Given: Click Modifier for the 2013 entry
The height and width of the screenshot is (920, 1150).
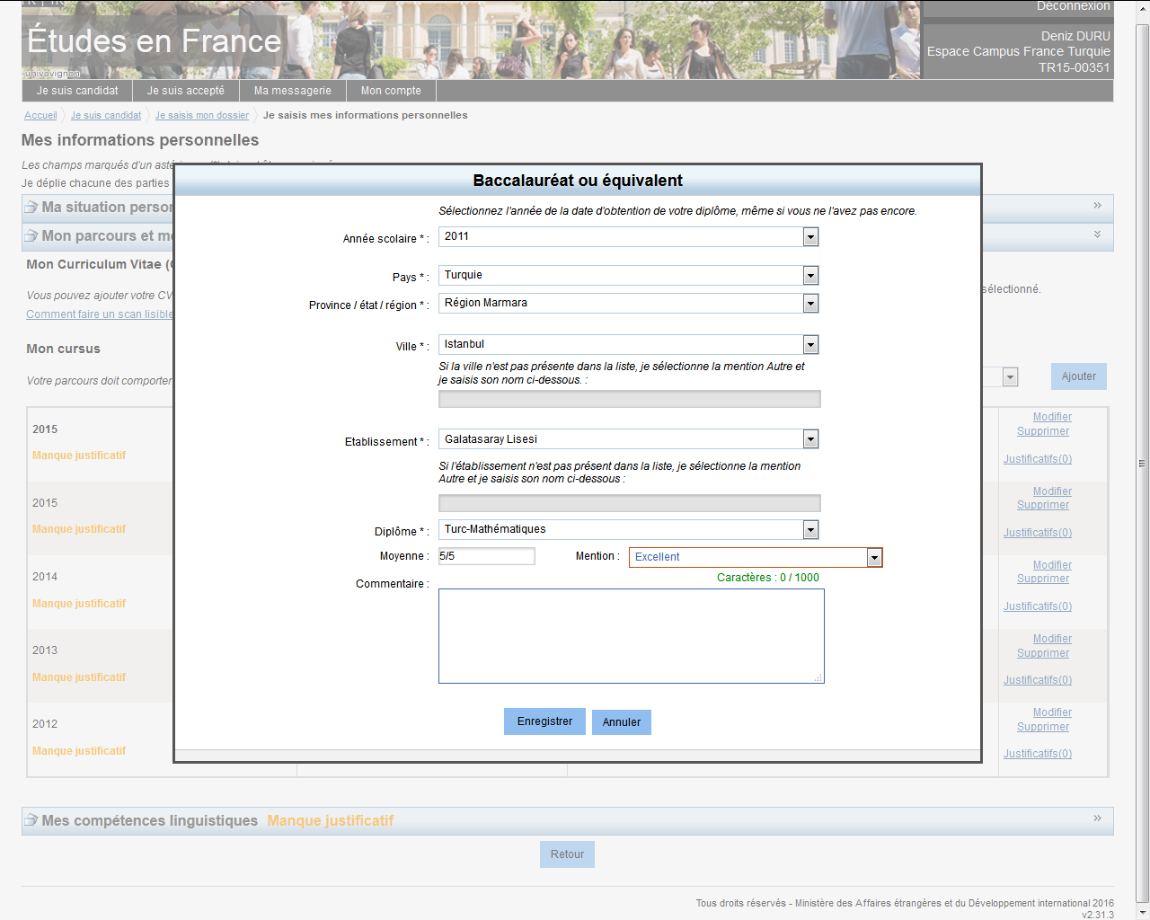Looking at the screenshot, I should [1052, 639].
